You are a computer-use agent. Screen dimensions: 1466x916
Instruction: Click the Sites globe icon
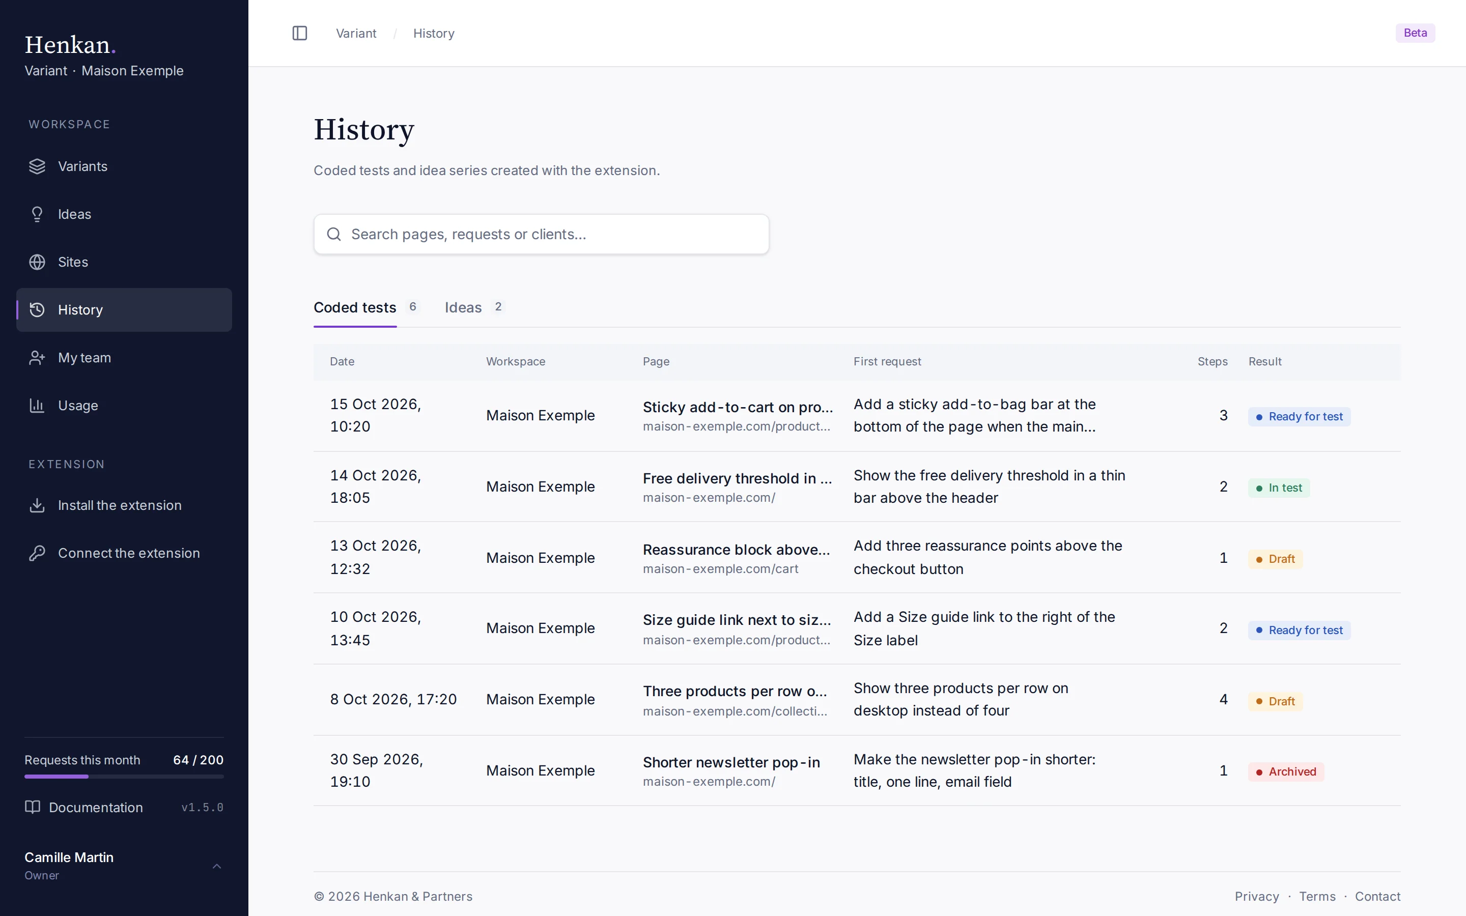[37, 262]
